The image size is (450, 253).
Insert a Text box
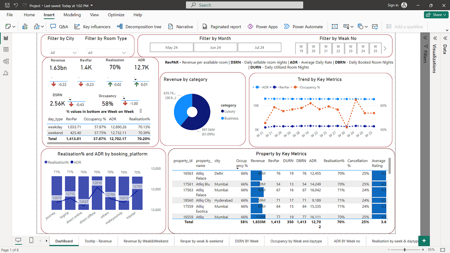(x=335, y=26)
